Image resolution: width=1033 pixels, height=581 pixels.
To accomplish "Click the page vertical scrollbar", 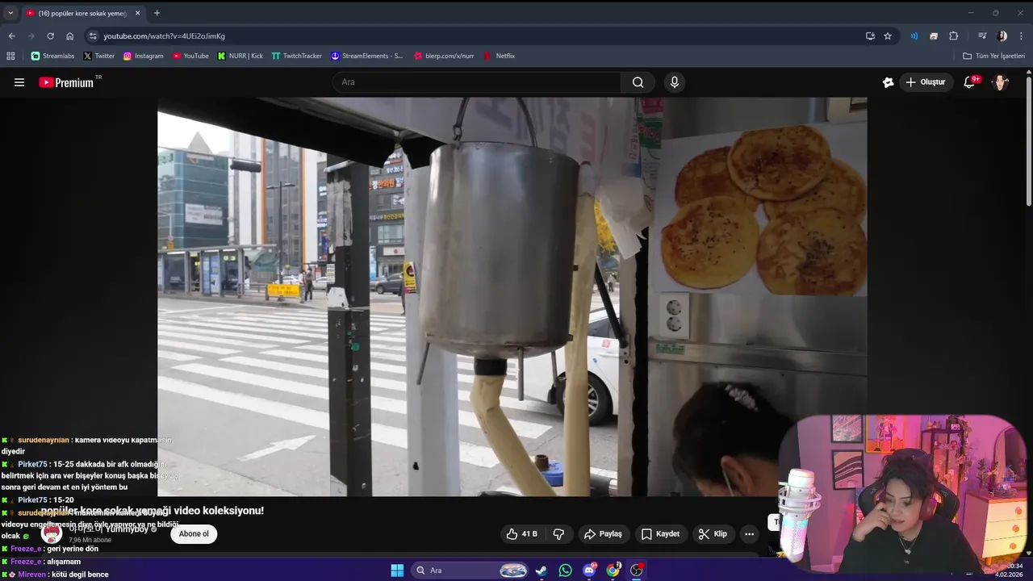I will (1028, 141).
